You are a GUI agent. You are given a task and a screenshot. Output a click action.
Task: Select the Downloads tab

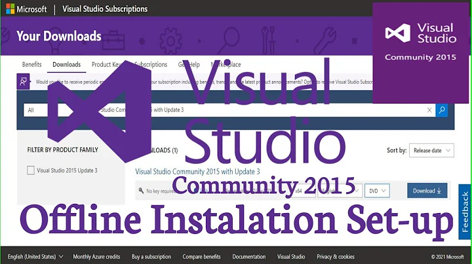pos(66,65)
